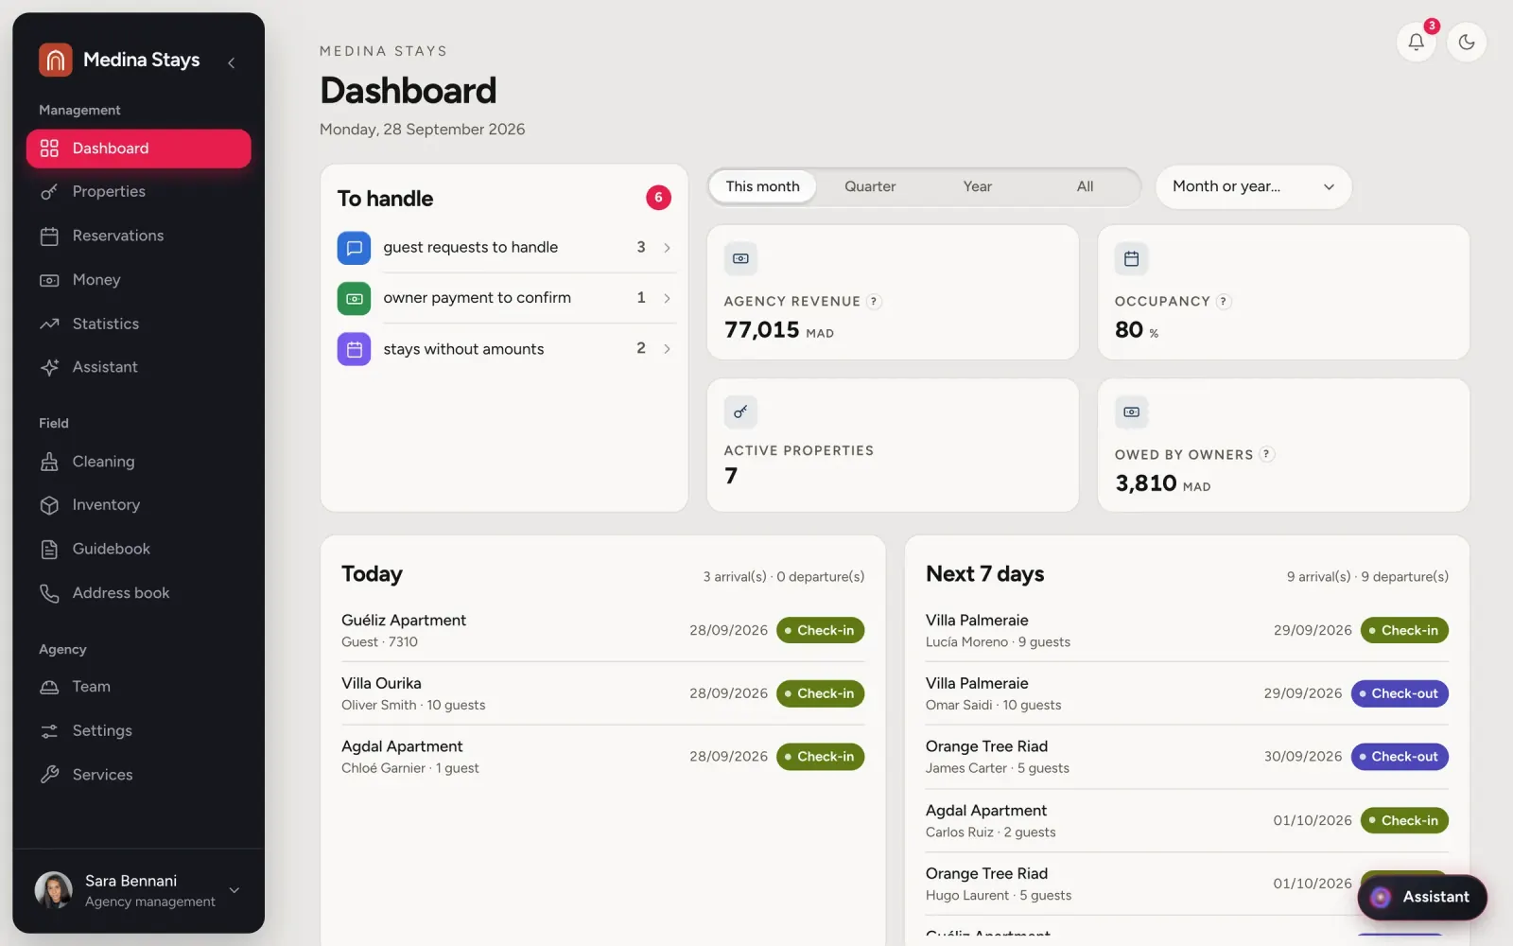Toggle dark mode moon icon
Image resolution: width=1513 pixels, height=946 pixels.
tap(1467, 42)
